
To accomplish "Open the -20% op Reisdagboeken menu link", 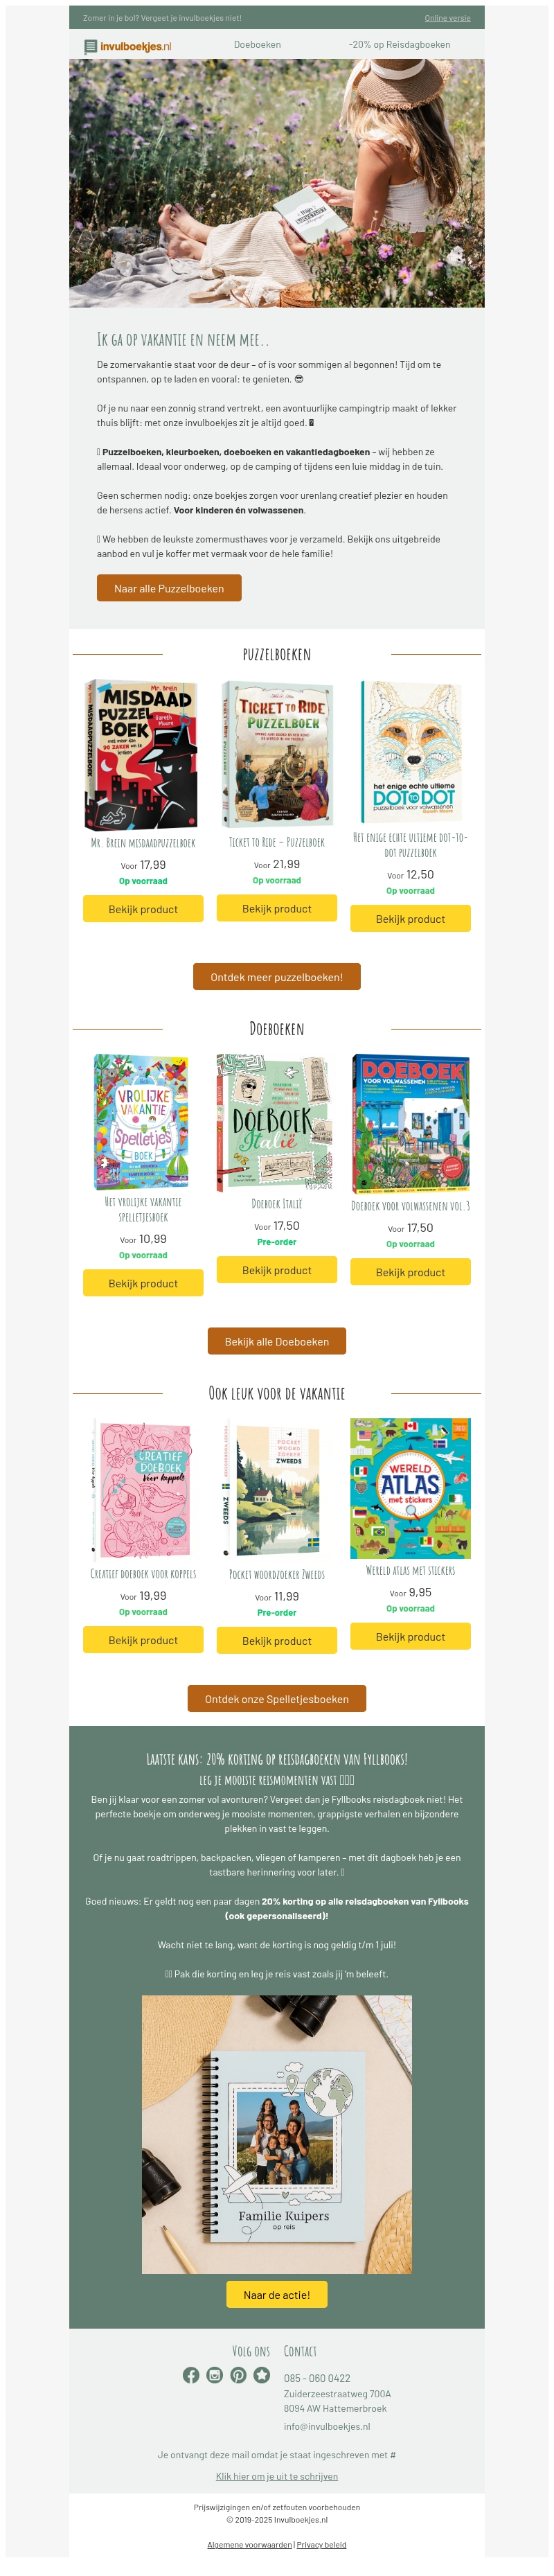I will 399,45.
